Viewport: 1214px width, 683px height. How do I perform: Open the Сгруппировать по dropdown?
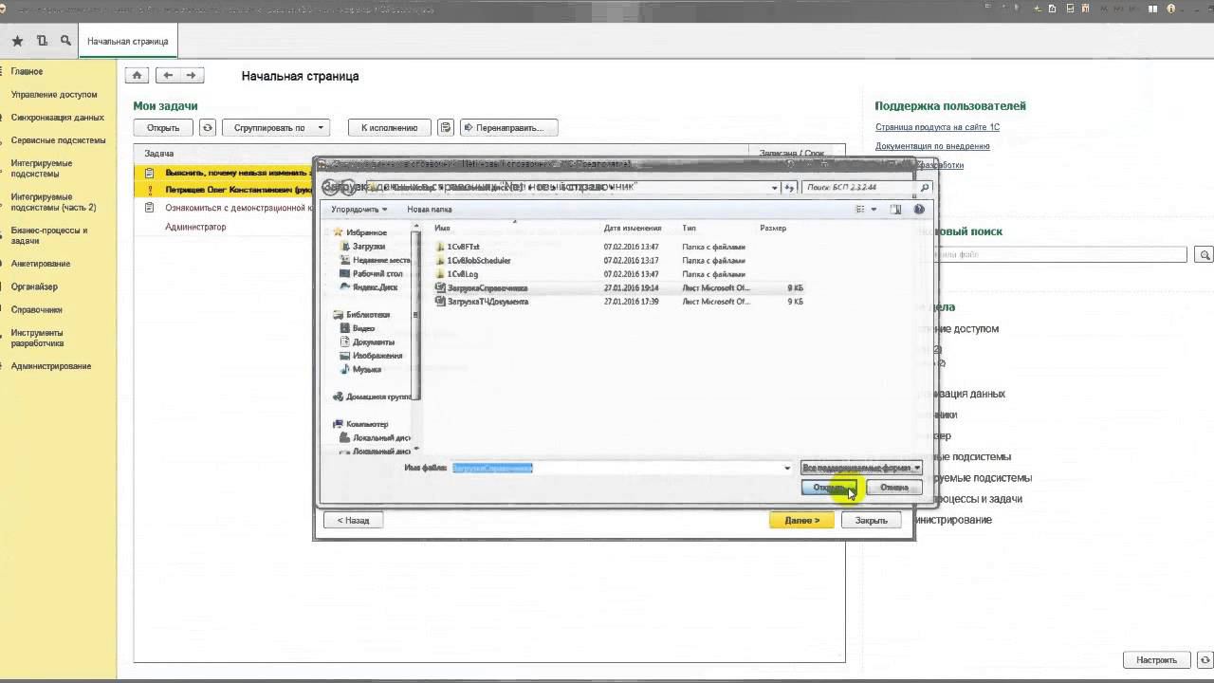click(x=275, y=127)
